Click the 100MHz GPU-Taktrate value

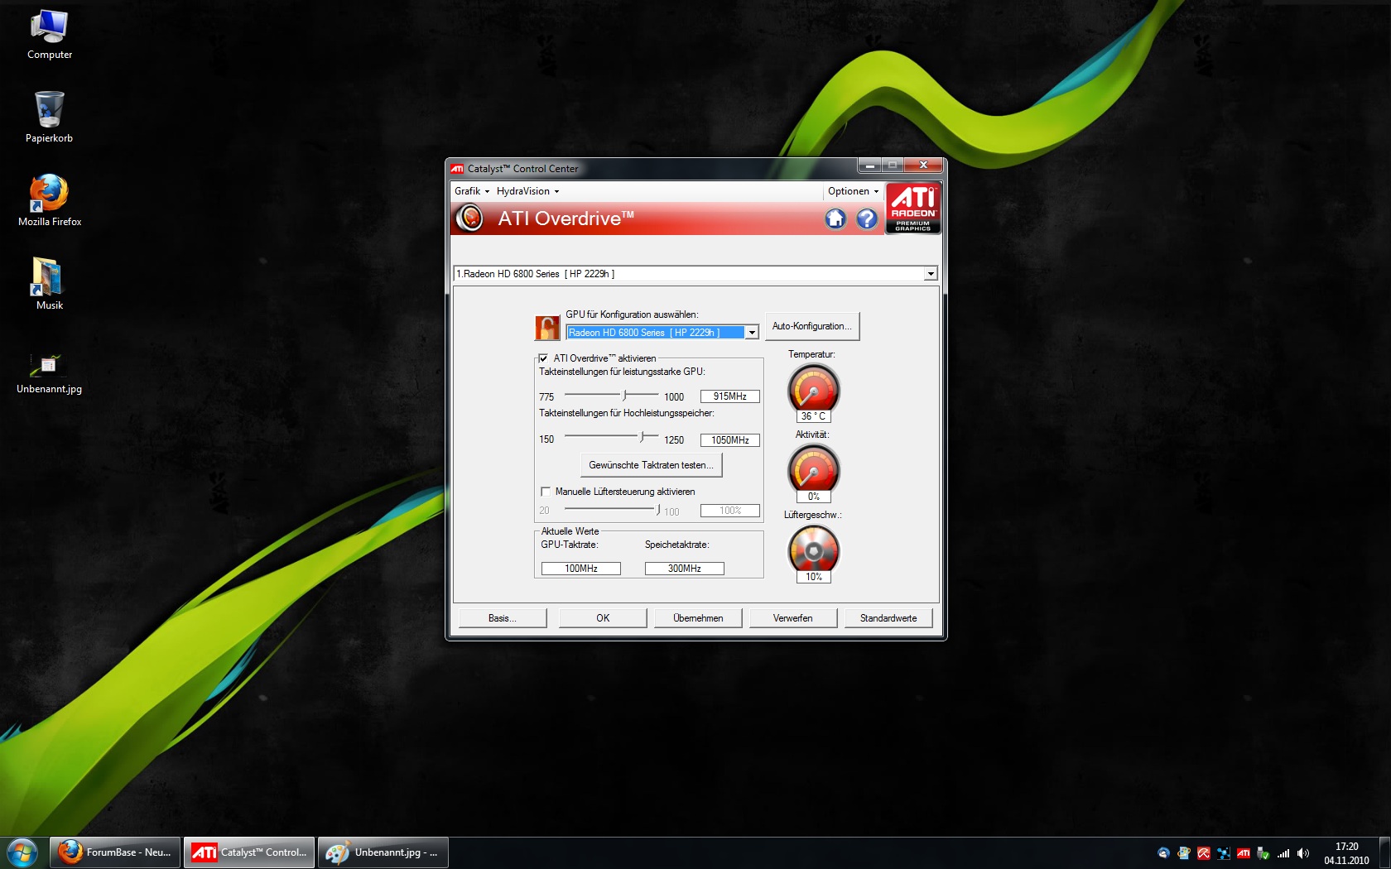point(581,569)
